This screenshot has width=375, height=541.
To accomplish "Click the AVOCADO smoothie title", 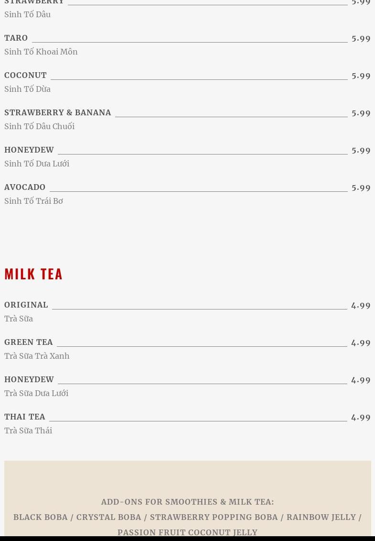I will click(x=25, y=187).
